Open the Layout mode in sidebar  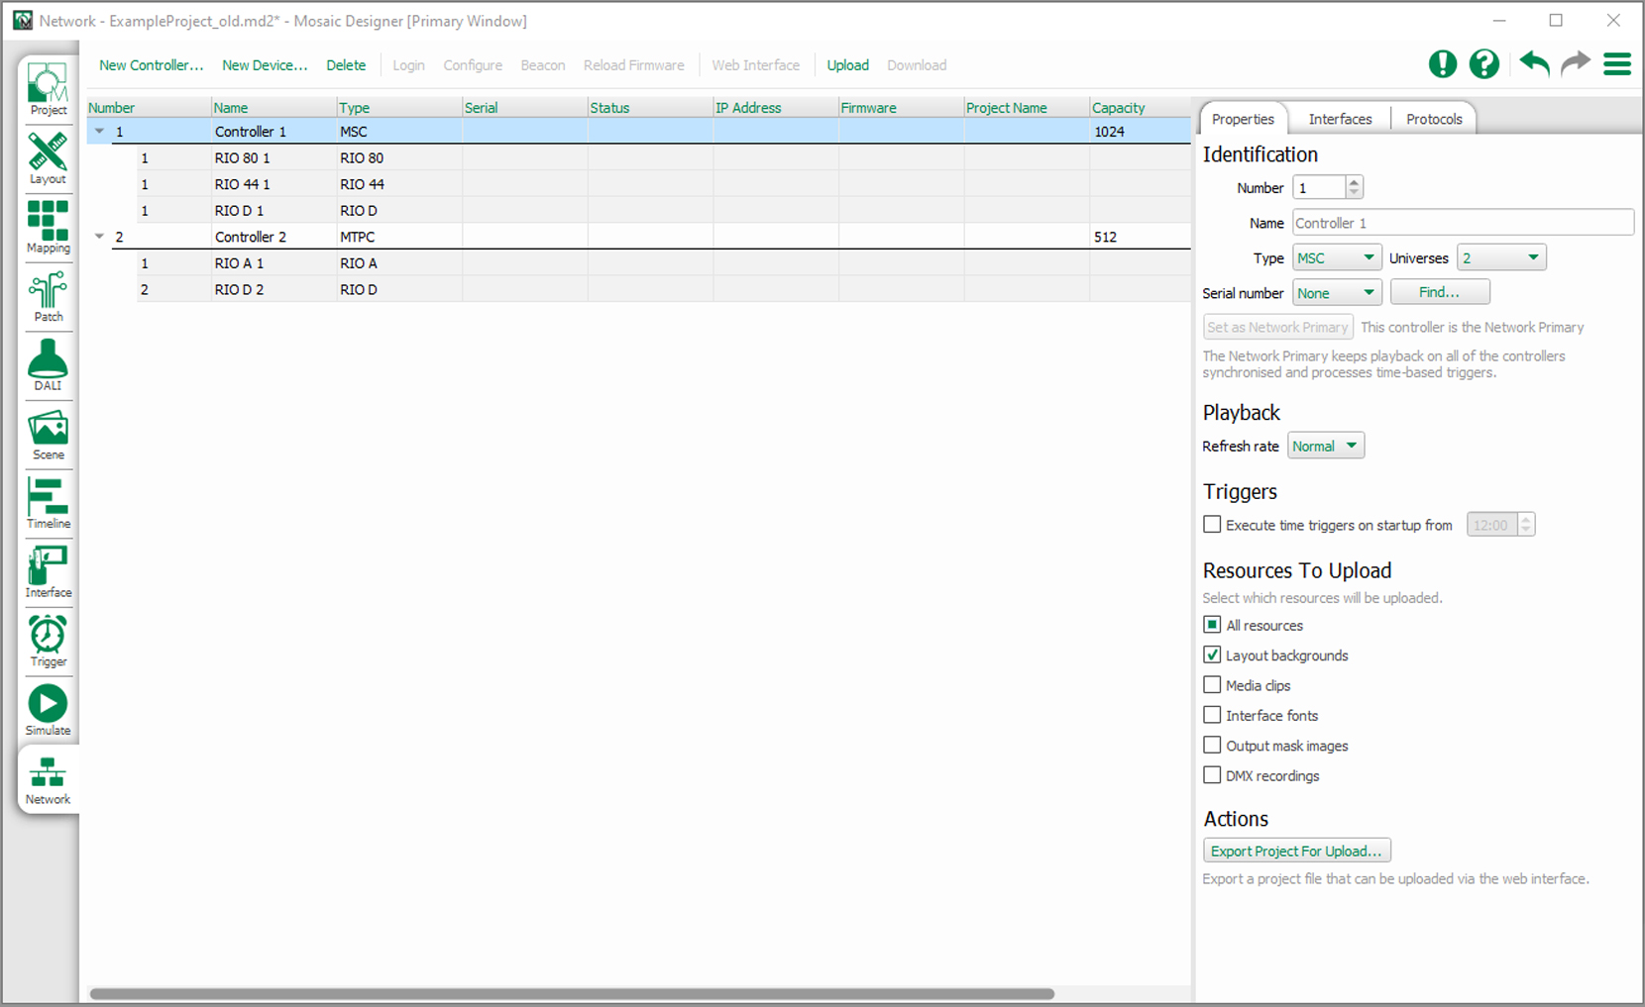coord(48,157)
